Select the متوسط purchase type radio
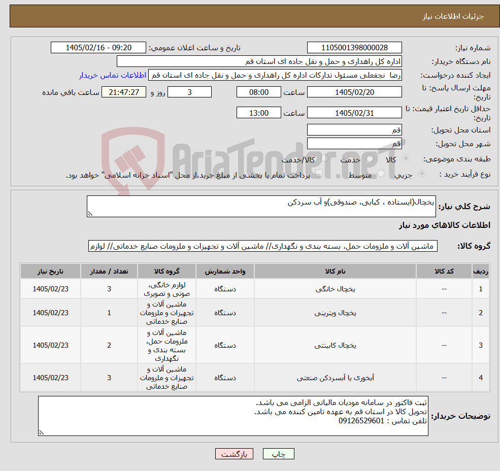Screen dimensions: 500x471 pos(381,174)
